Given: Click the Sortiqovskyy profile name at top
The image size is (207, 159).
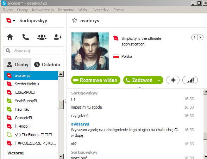Looking at the screenshot, I should [x=33, y=20].
